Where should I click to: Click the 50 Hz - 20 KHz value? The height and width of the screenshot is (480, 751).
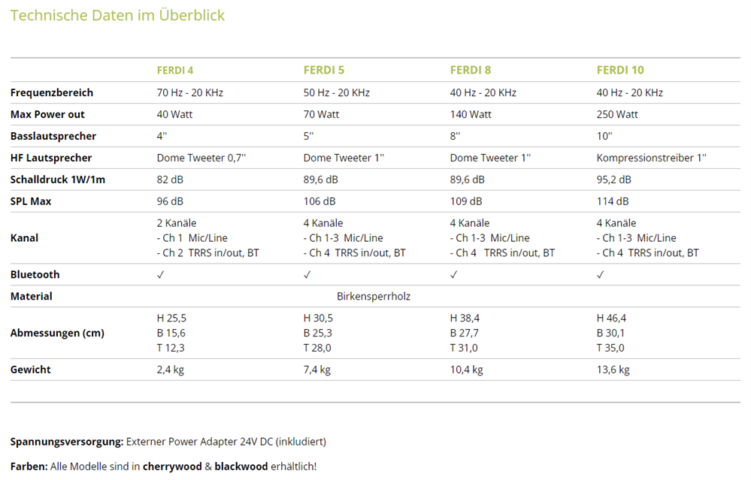pyautogui.click(x=337, y=93)
